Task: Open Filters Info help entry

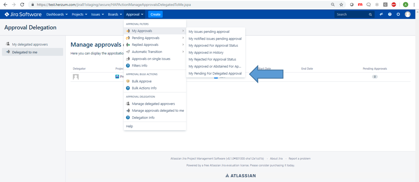Action: 139,66
